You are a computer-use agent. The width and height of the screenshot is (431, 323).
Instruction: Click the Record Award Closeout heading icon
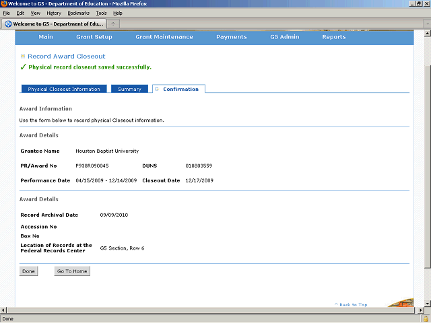pyautogui.click(x=23, y=57)
